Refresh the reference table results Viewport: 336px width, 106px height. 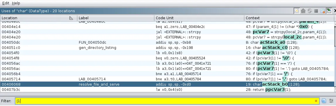(x=309, y=11)
